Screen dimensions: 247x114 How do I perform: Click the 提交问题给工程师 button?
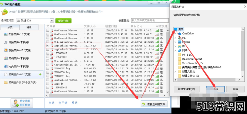tap(22, 103)
